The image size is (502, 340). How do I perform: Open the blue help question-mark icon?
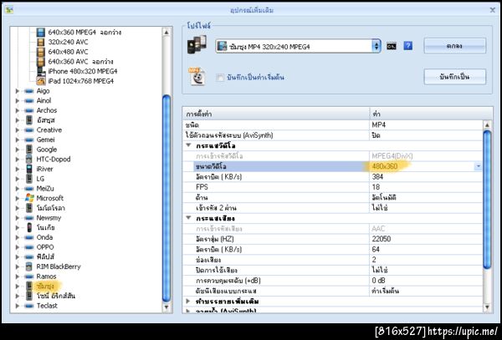tap(408, 46)
